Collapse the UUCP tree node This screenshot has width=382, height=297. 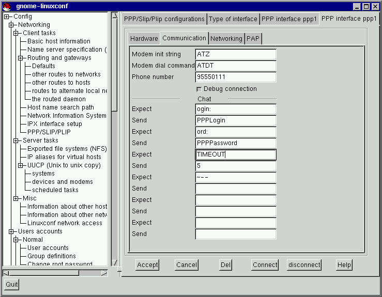pos(21,165)
